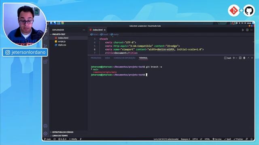Screen dimensions: 259x145
Task: Start Go Live server
Action: pos(217,139)
